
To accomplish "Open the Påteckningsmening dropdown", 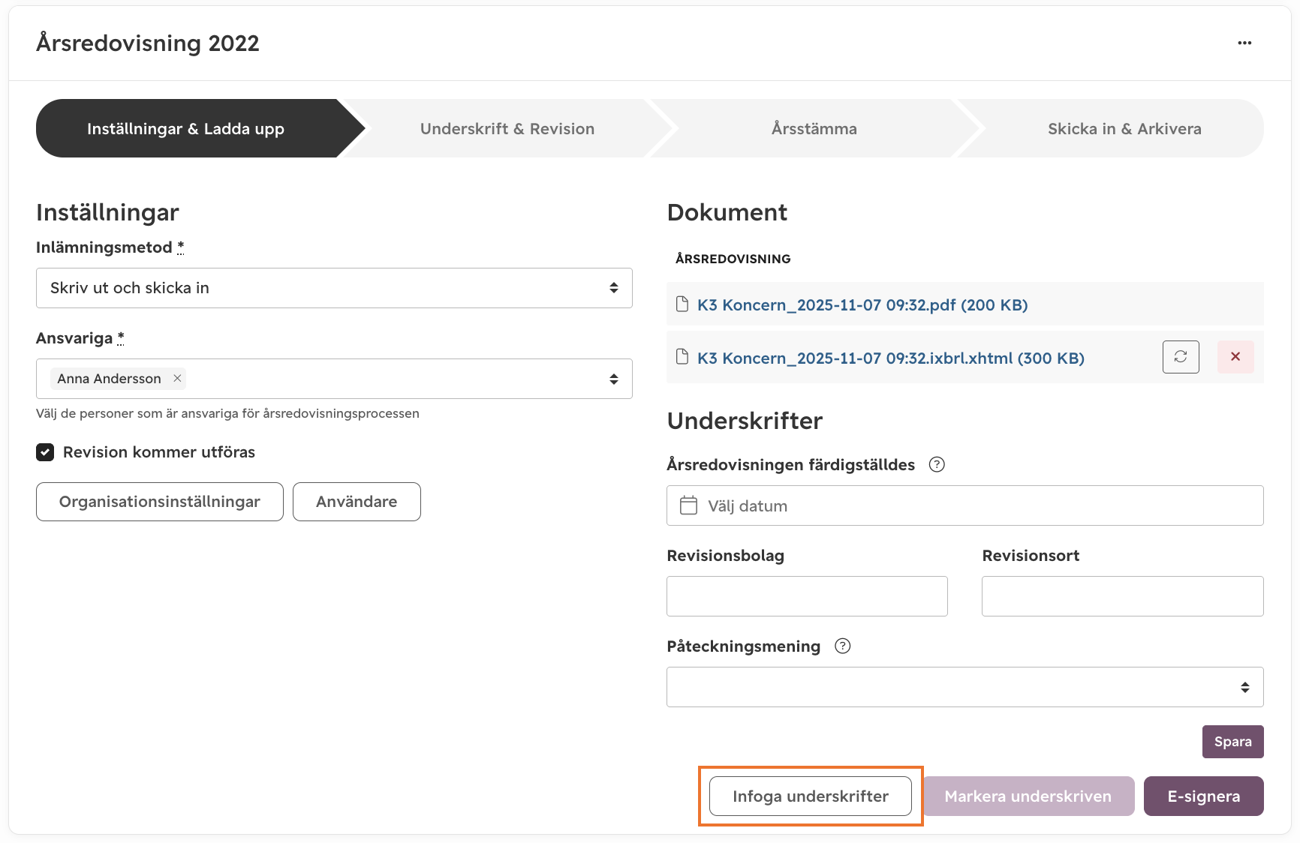I will coord(965,687).
